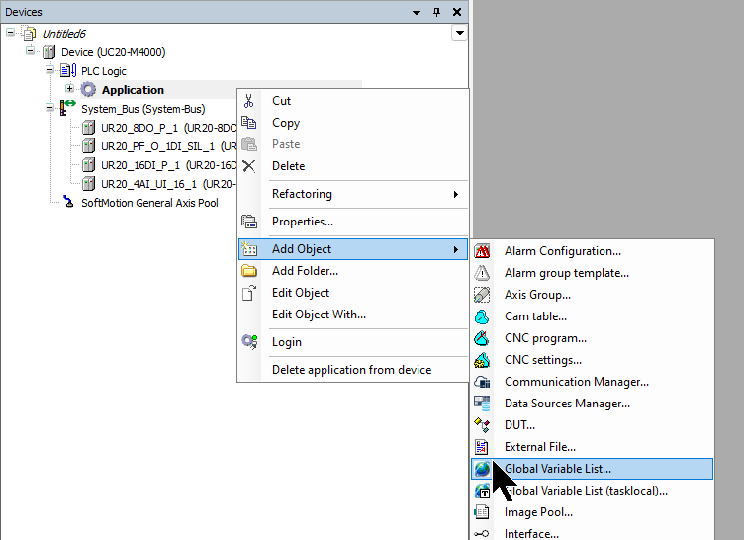Screen dimensions: 744x540
Task: Select Global Variable List... entry
Action: coord(593,469)
